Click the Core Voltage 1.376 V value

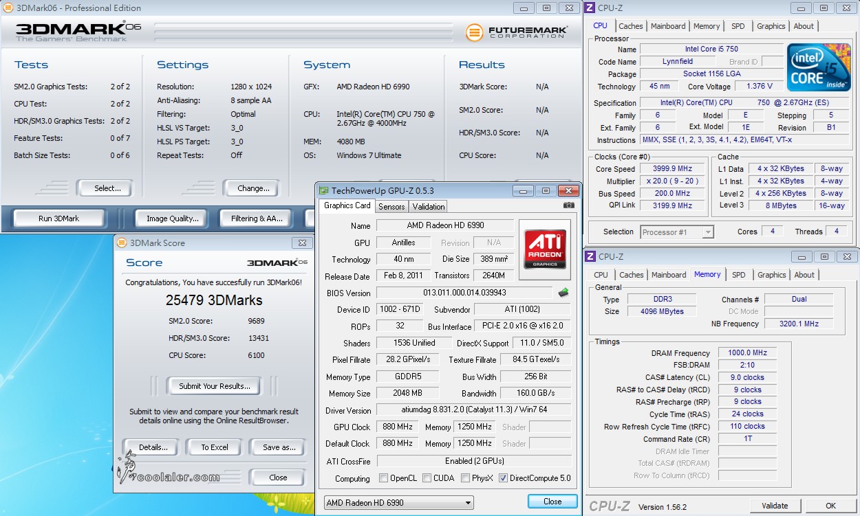tap(759, 87)
